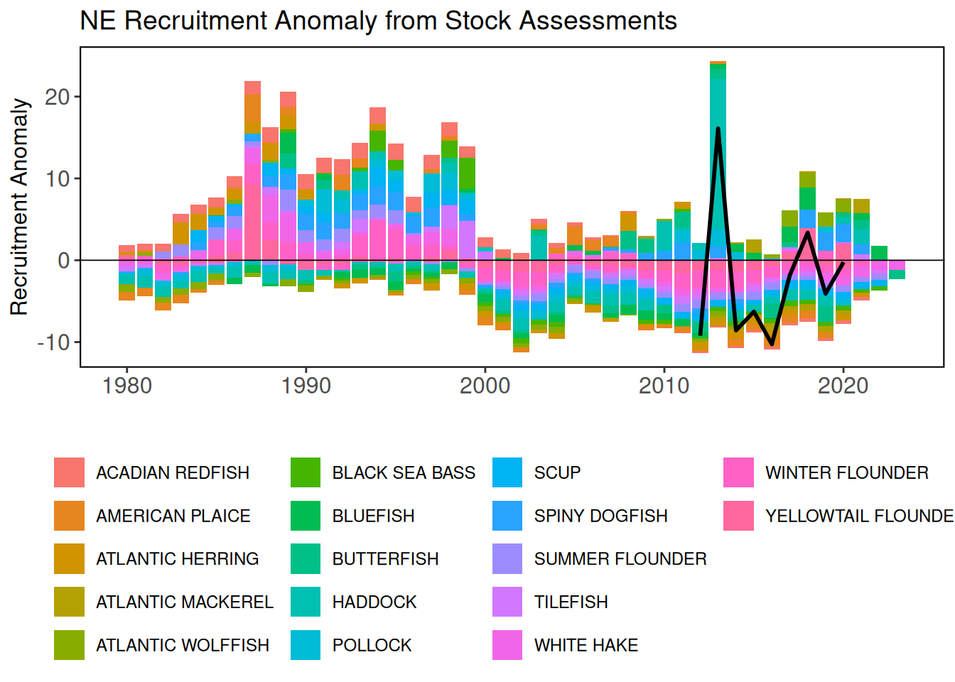
Task: Choose the Tilefish purple legend swatch
Action: (x=507, y=602)
